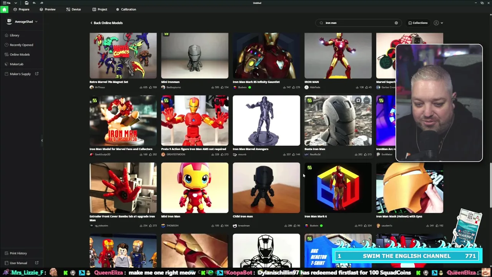Open the Iron Man Marvel Avengers thumbnail
This screenshot has width=492, height=277.
(x=266, y=121)
